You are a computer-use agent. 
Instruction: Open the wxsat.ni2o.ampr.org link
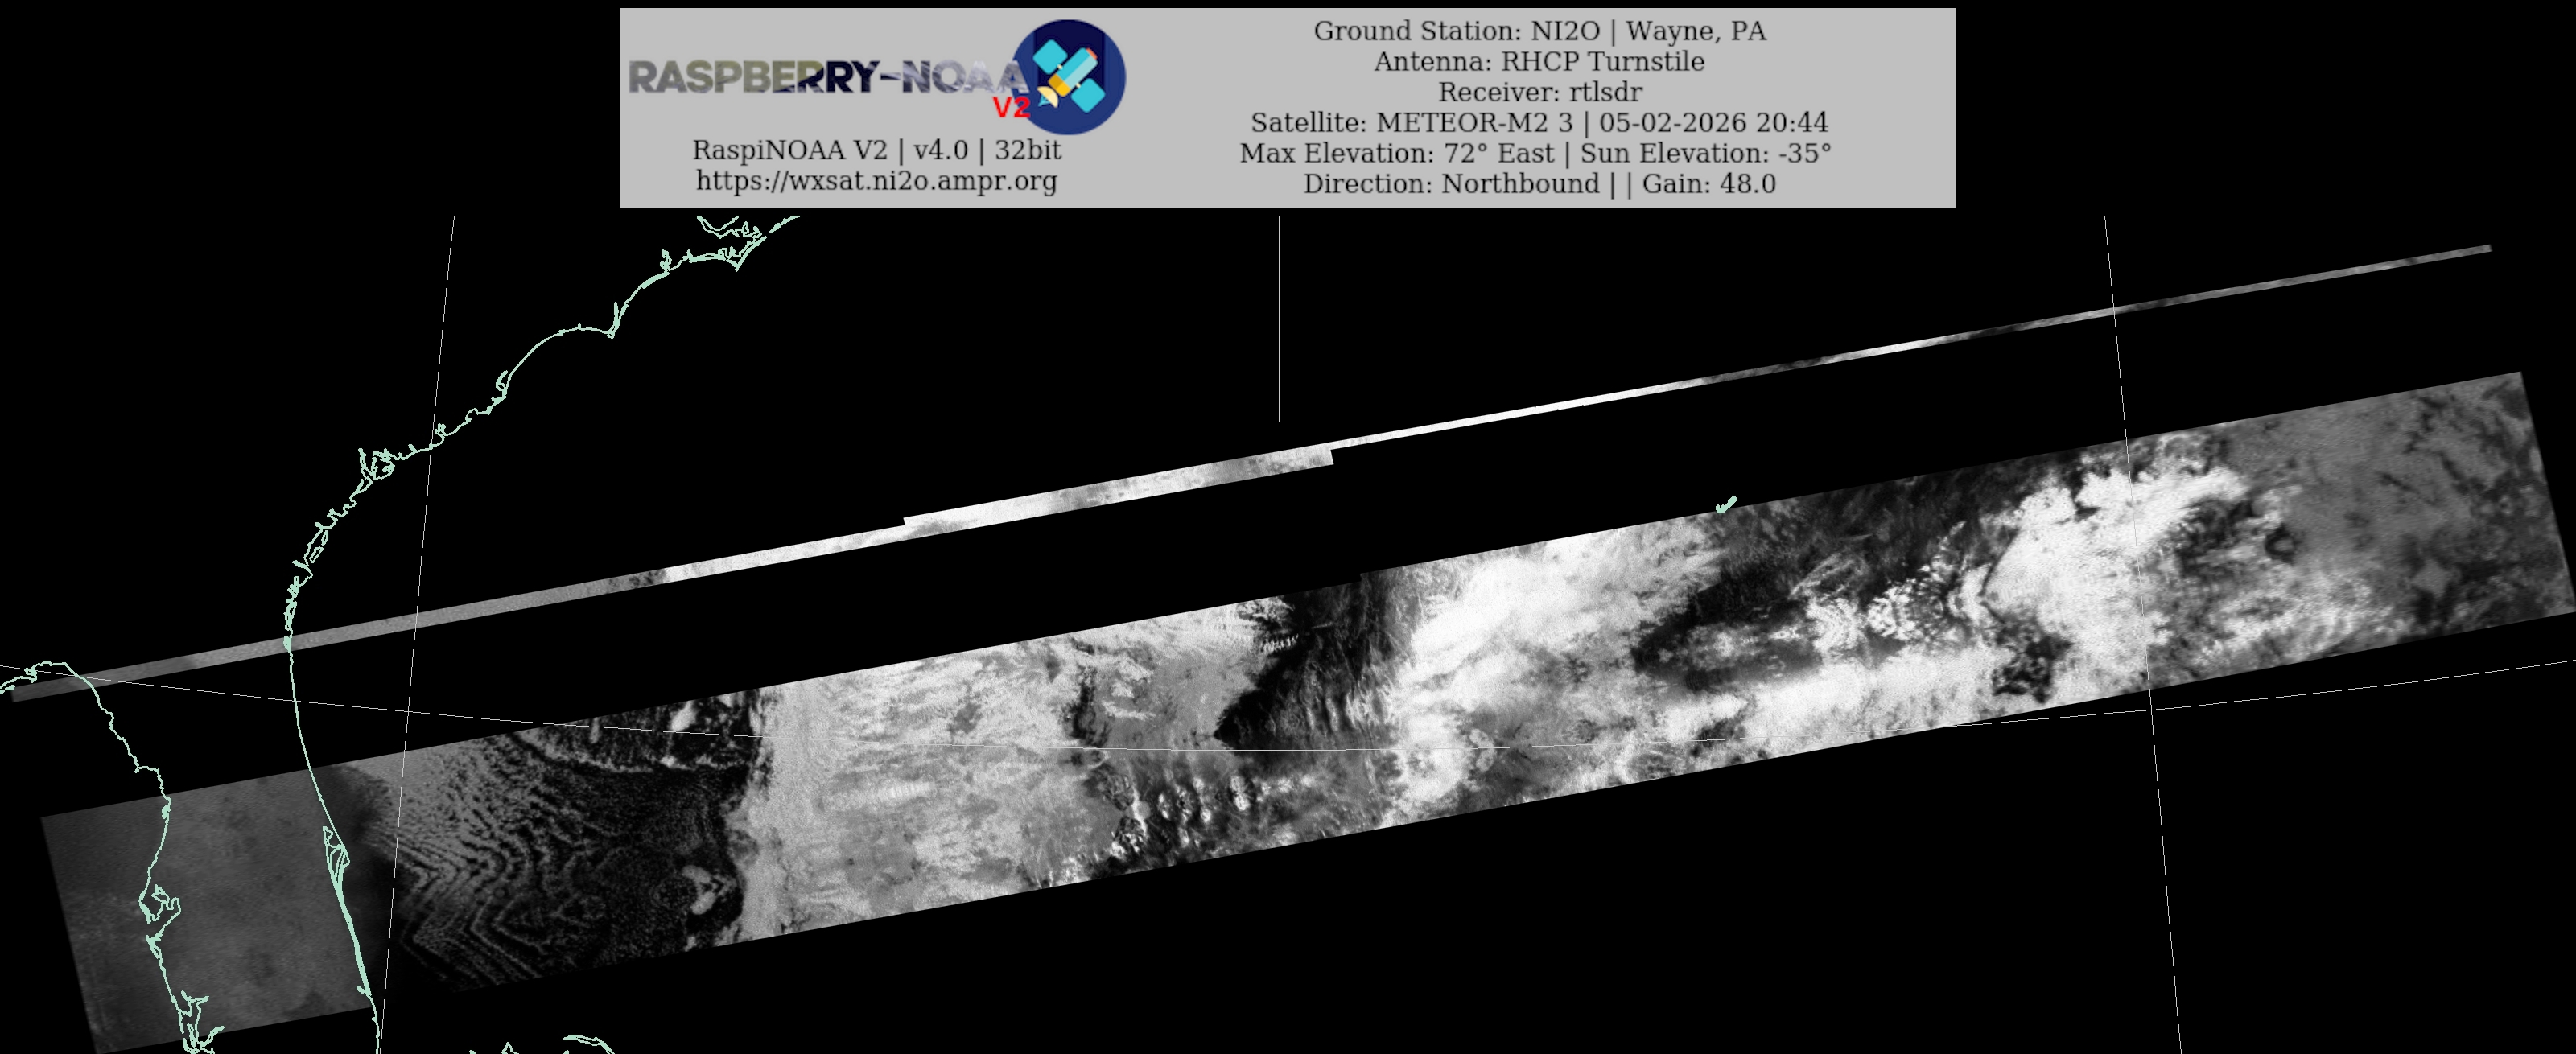point(876,181)
